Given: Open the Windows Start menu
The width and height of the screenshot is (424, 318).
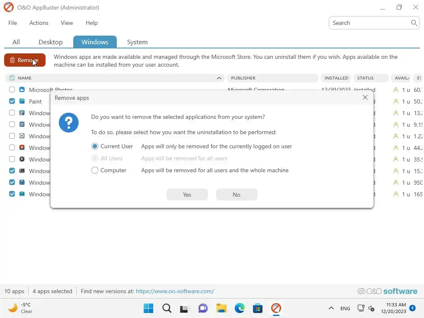Looking at the screenshot, I should (x=148, y=308).
